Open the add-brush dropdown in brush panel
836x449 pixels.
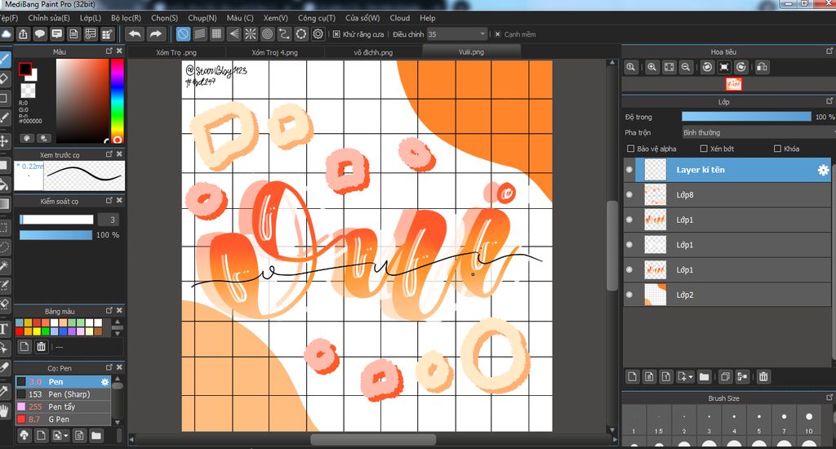click(x=66, y=436)
